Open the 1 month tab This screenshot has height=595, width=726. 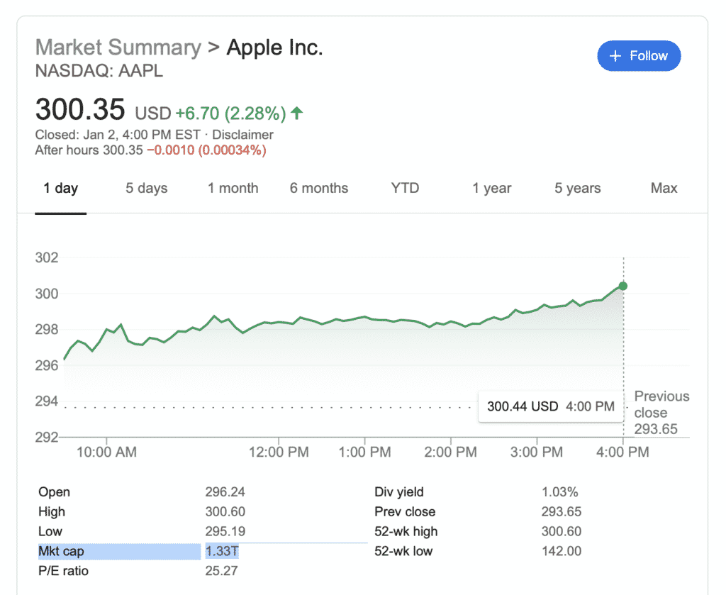pos(233,189)
